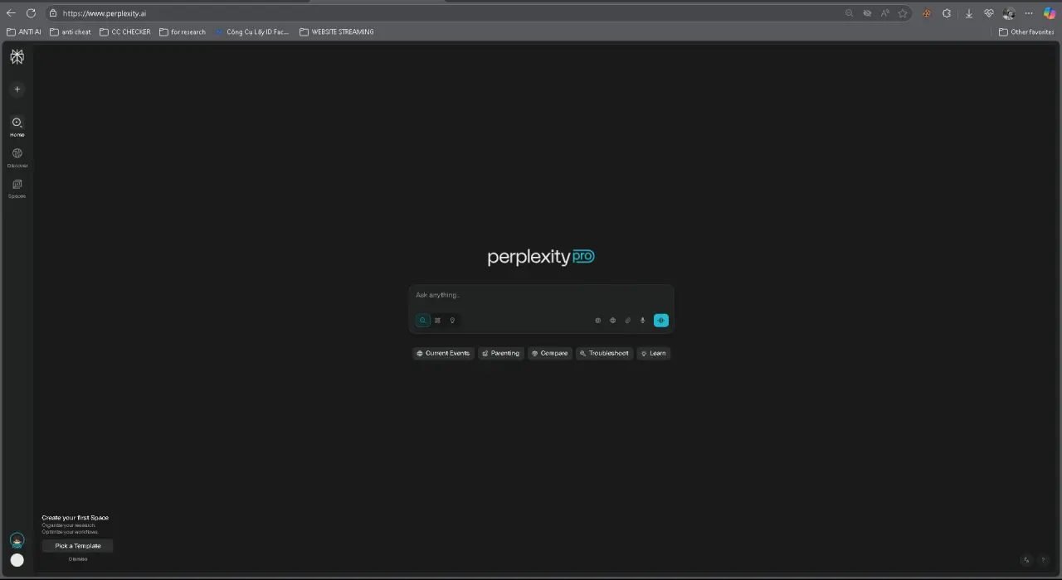Open the Home section in the sidebar
Viewport: 1062px width, 580px height.
coord(17,126)
